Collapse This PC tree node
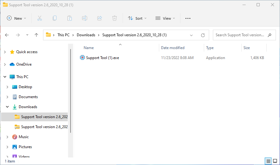Image resolution: width=280 pixels, height=165 pixels. [x=5, y=77]
